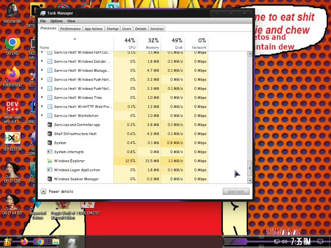Sort processes by Name column
Image resolution: width=331 pixels, height=248 pixels.
(76, 44)
